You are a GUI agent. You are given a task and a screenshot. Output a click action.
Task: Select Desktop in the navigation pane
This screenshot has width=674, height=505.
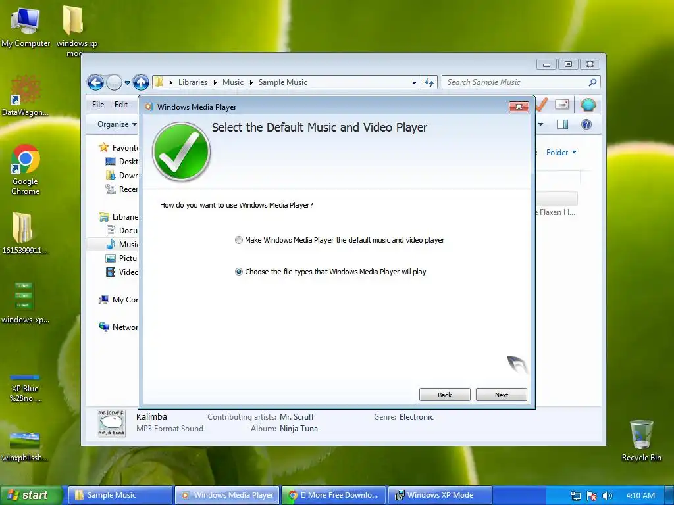[122, 162]
